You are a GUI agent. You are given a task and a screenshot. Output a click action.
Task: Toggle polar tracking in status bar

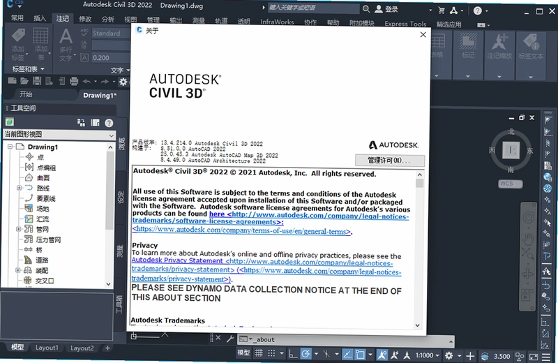pos(306,354)
